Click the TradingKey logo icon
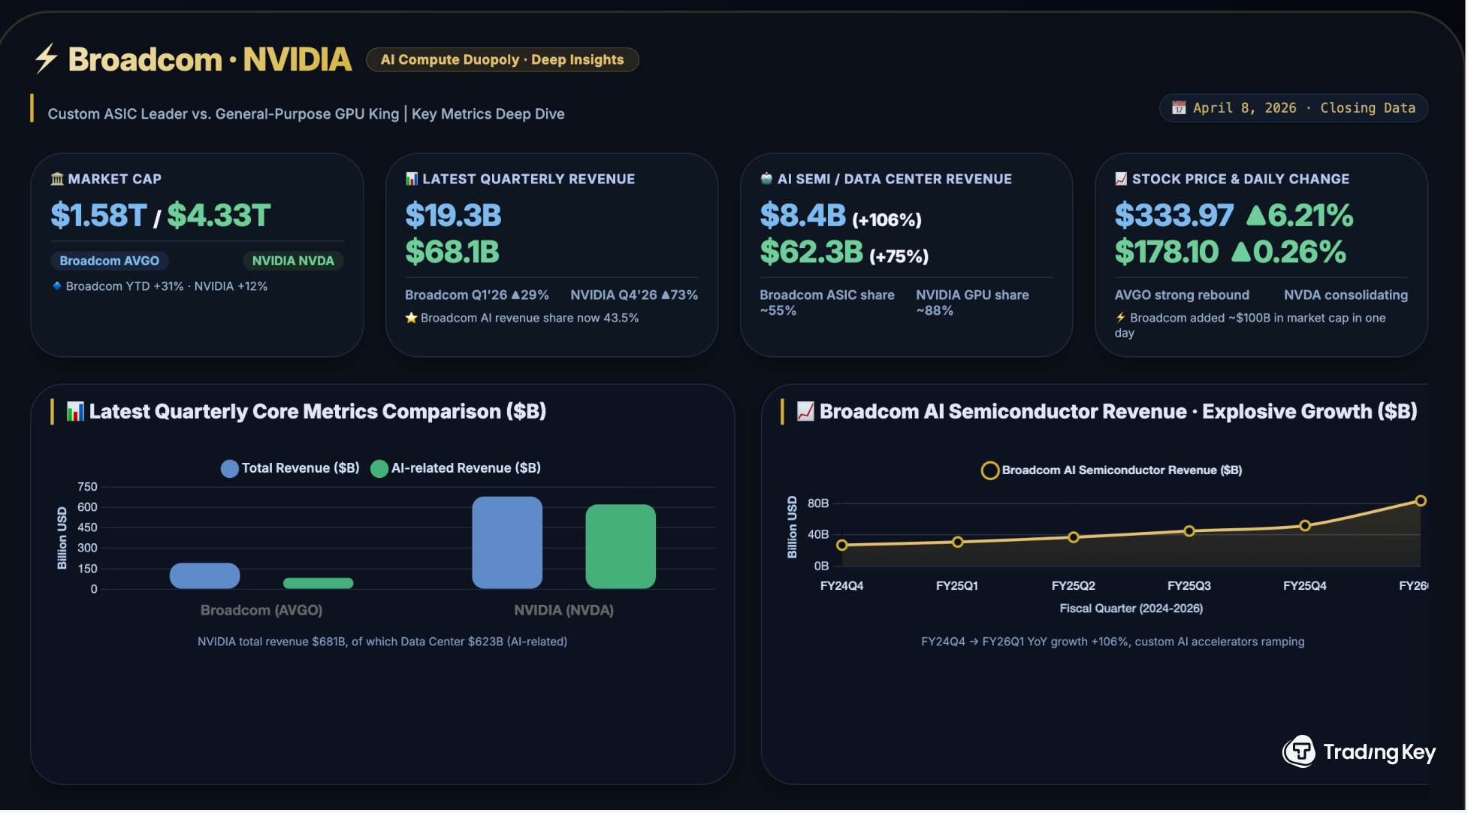This screenshot has width=1468, height=813. [1299, 751]
